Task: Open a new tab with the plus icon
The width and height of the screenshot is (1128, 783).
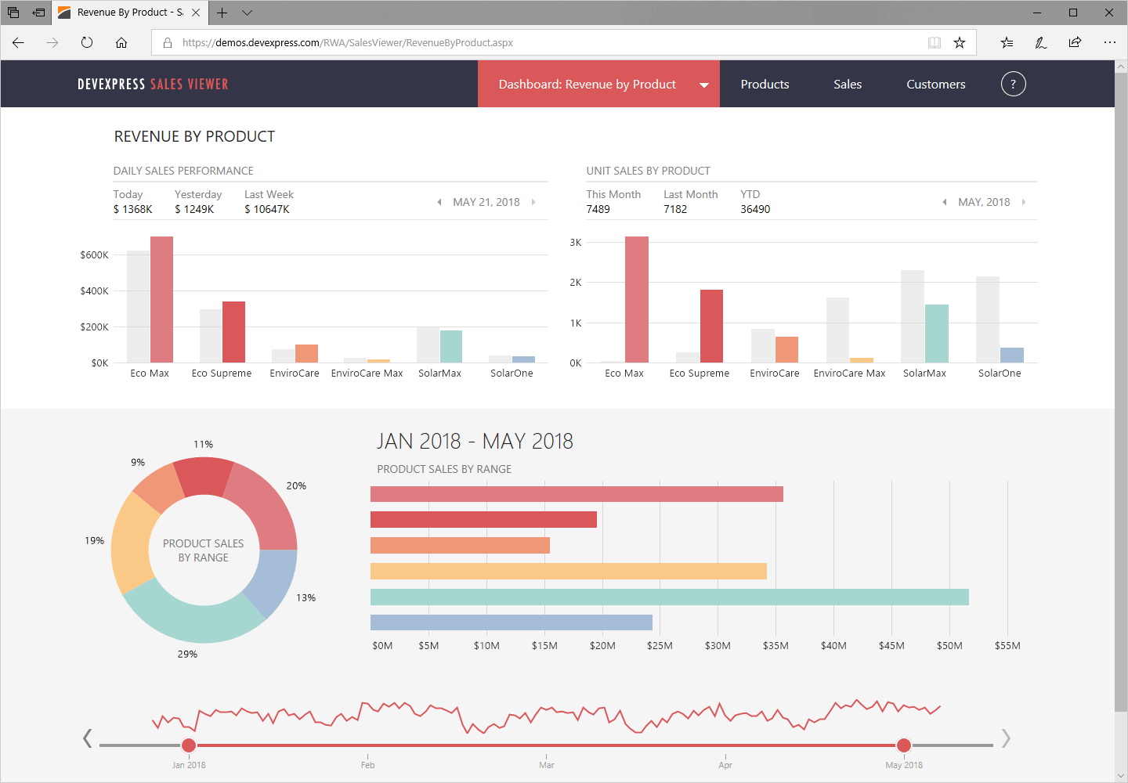Action: pos(222,13)
